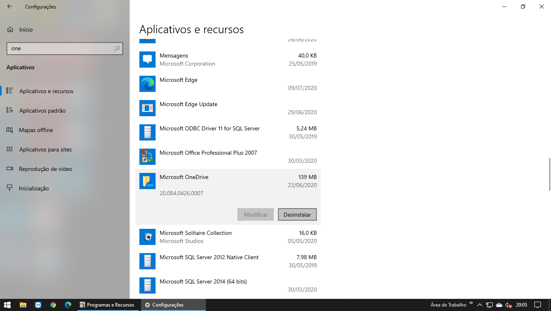551x311 pixels.
Task: Select Microsoft SQL Server 2012 Native Client
Action: coord(209,257)
